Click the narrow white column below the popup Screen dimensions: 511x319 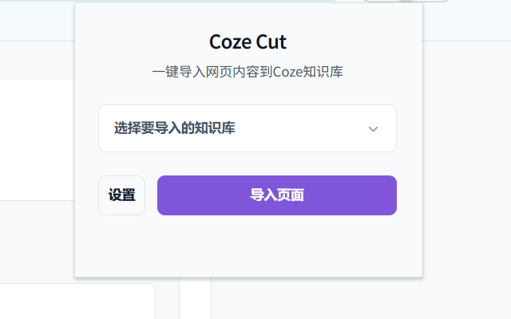click(x=195, y=298)
